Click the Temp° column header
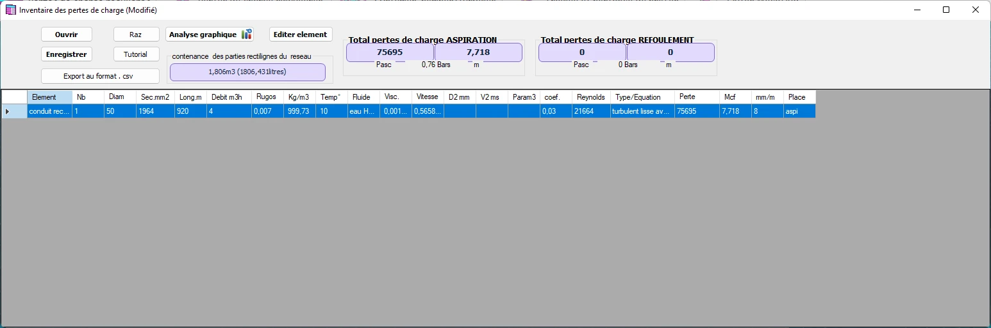The height and width of the screenshot is (328, 991). point(331,97)
